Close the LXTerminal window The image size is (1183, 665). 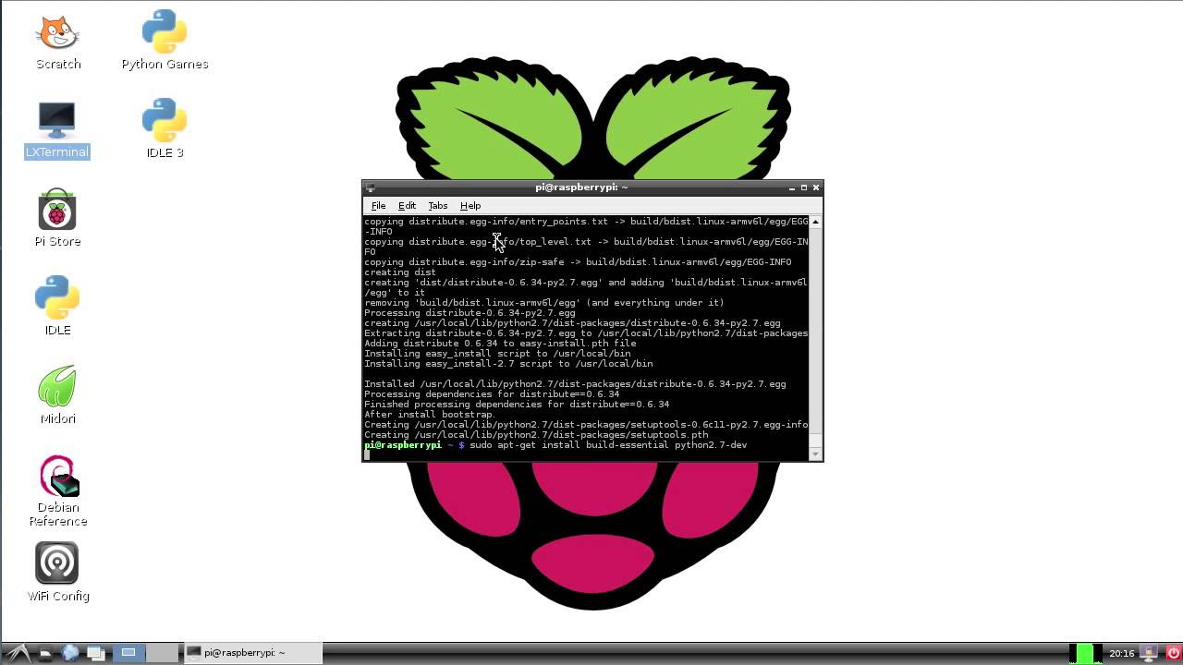(x=815, y=187)
